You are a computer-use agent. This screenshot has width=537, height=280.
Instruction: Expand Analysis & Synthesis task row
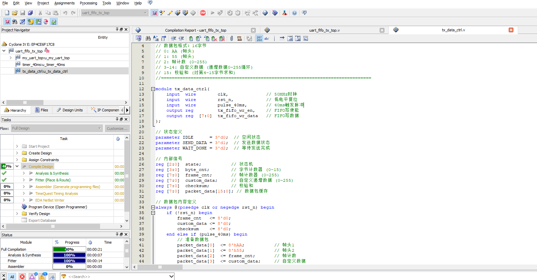24,173
